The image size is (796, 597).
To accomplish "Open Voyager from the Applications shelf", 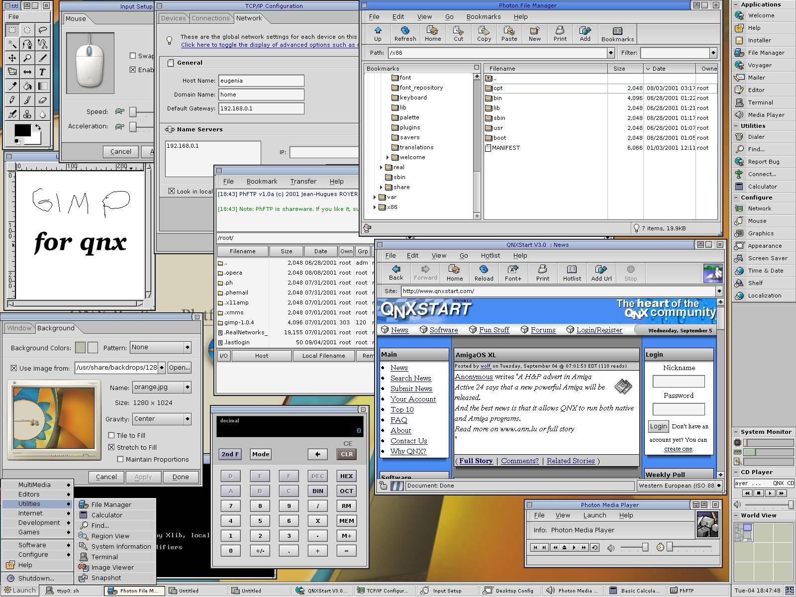I will (x=760, y=65).
